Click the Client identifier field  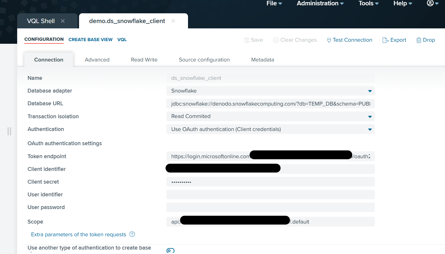coord(271,169)
